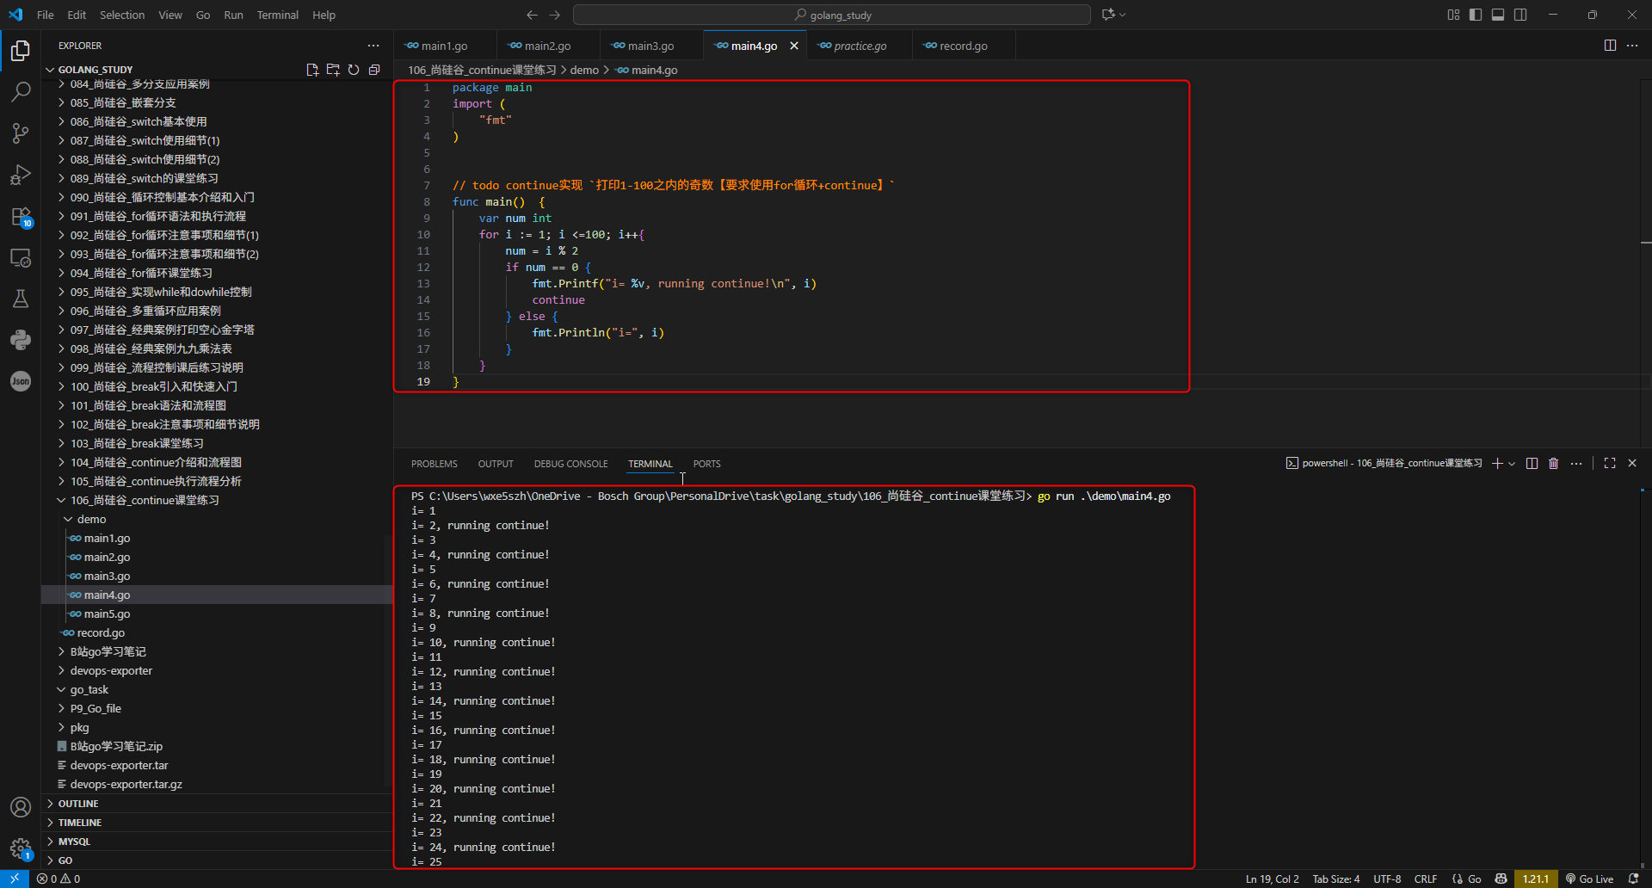Image resolution: width=1652 pixels, height=888 pixels.
Task: Split the editor to the right
Action: pos(1610,46)
